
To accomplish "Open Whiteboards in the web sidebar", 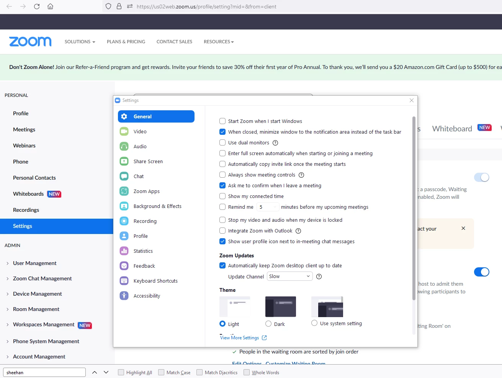I will [x=28, y=194].
